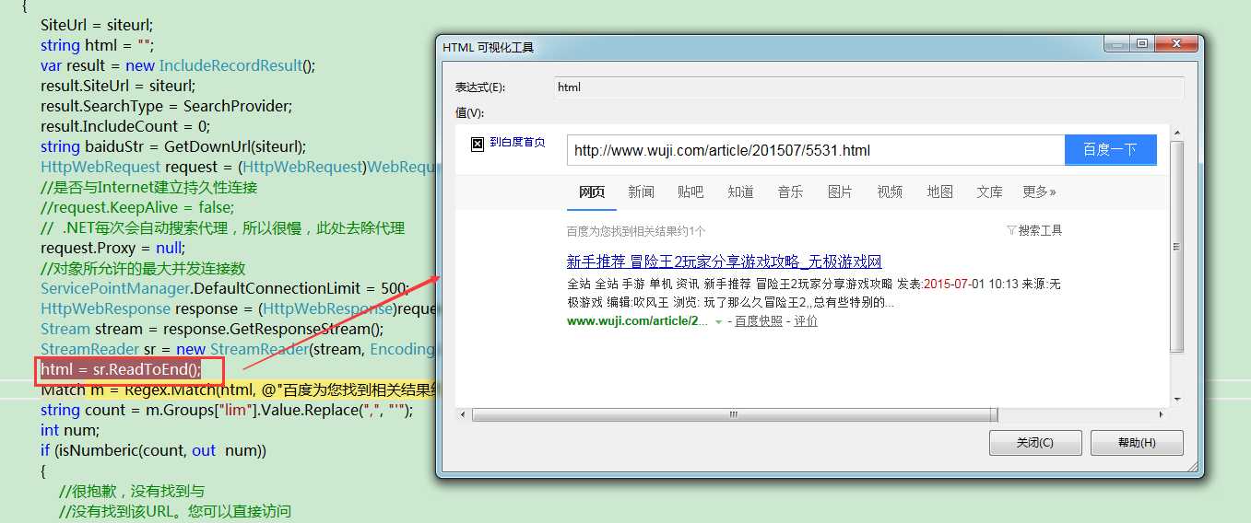Click the 评价 link
The image size is (1251, 523).
(x=806, y=321)
